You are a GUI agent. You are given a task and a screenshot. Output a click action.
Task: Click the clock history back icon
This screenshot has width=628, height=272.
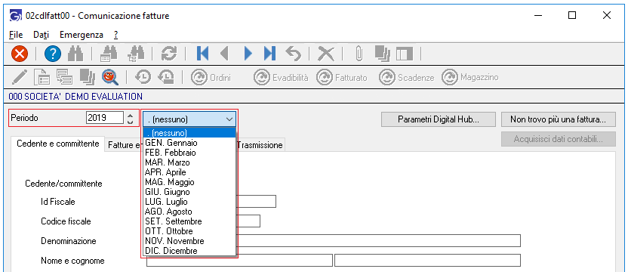pos(143,76)
